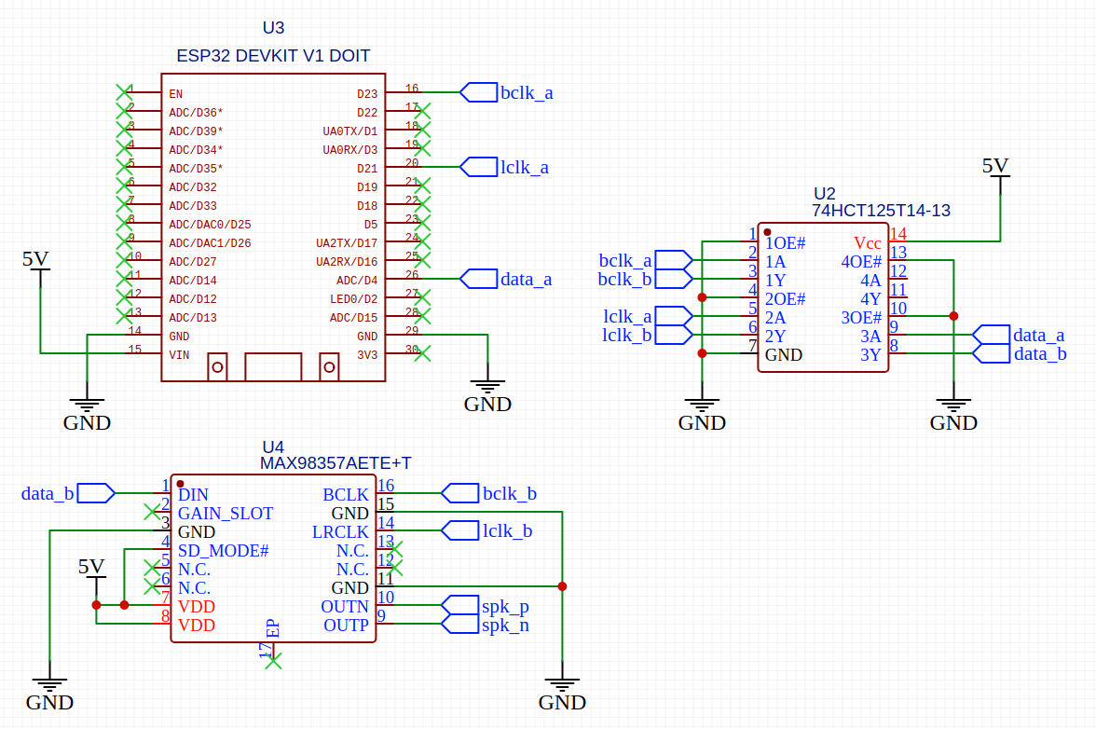
Task: Click the 74HCT125T14-13 part name
Action: [x=881, y=211]
